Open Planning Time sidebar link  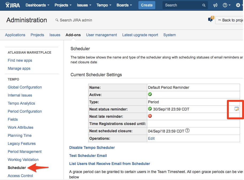pyautogui.click(x=20, y=135)
